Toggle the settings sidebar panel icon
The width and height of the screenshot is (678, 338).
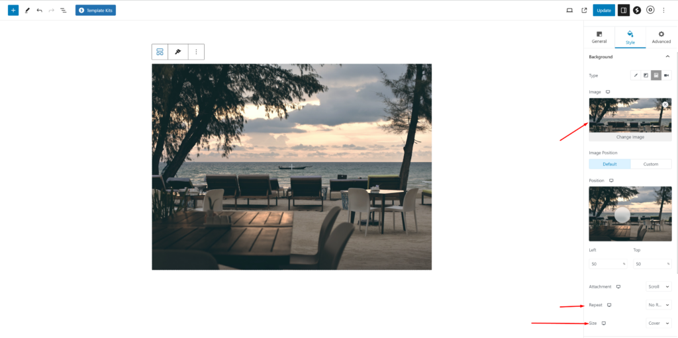[x=624, y=11]
